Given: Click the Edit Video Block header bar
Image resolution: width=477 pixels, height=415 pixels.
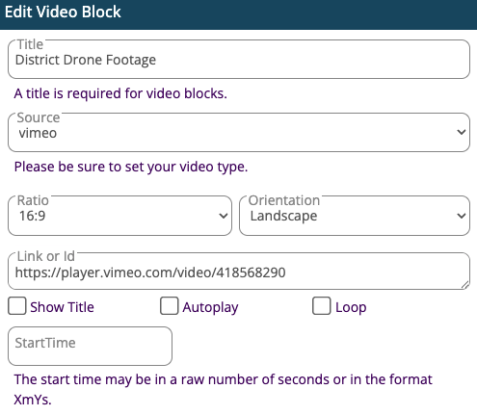Looking at the screenshot, I should click(238, 14).
